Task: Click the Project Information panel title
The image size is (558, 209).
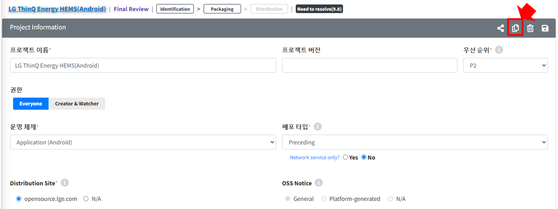Action: [38, 27]
